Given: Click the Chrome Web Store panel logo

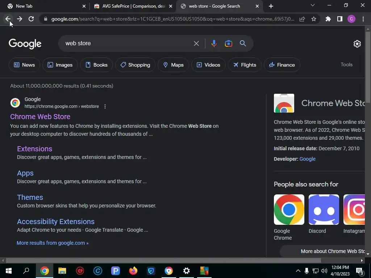Looking at the screenshot, I should (284, 103).
